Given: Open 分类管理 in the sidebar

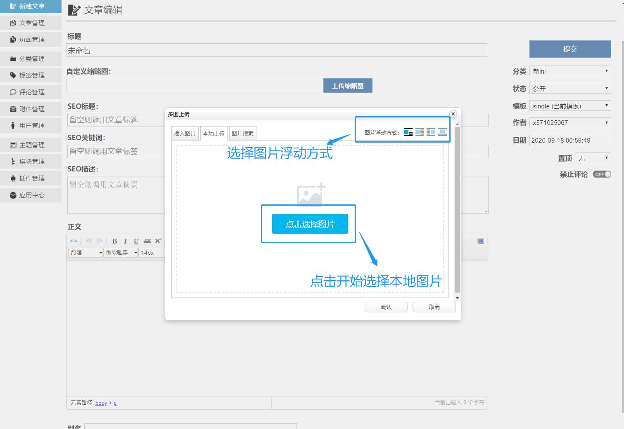Looking at the screenshot, I should (x=31, y=59).
